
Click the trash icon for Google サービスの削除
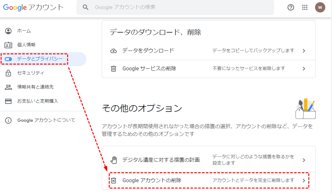click(x=114, y=69)
